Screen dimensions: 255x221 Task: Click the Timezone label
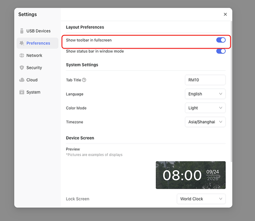75,122
